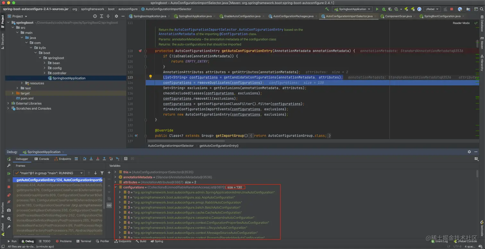Click Force Step Into red arrow icon
Viewport: 485px width, 249px height.
tap(98, 159)
